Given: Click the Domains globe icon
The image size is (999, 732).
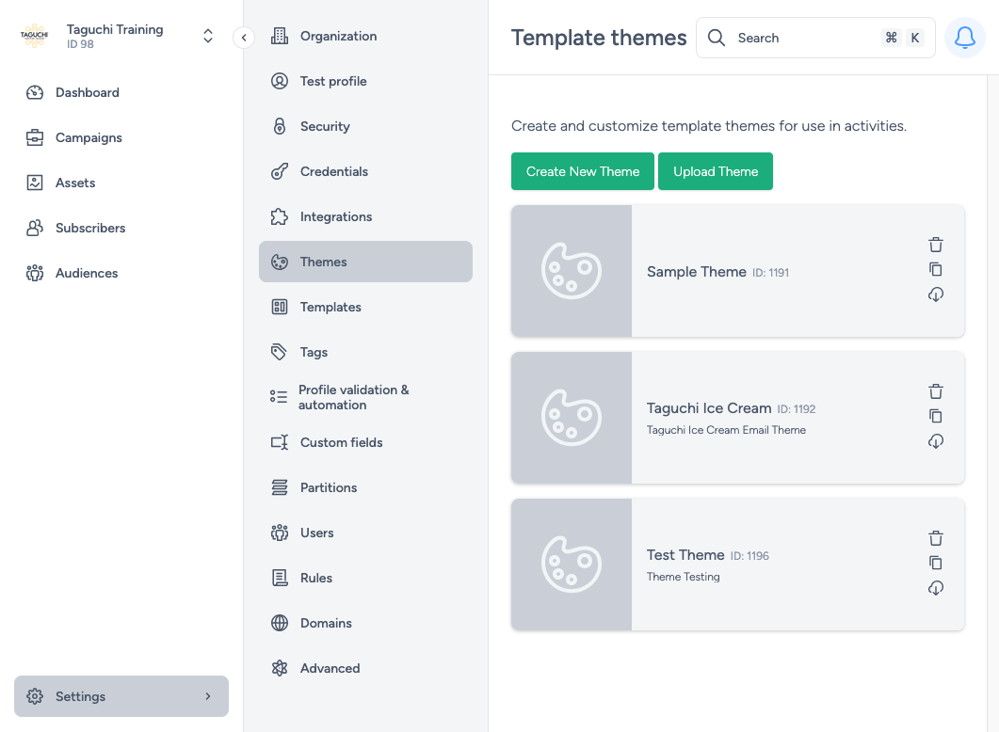Looking at the screenshot, I should click(x=280, y=623).
